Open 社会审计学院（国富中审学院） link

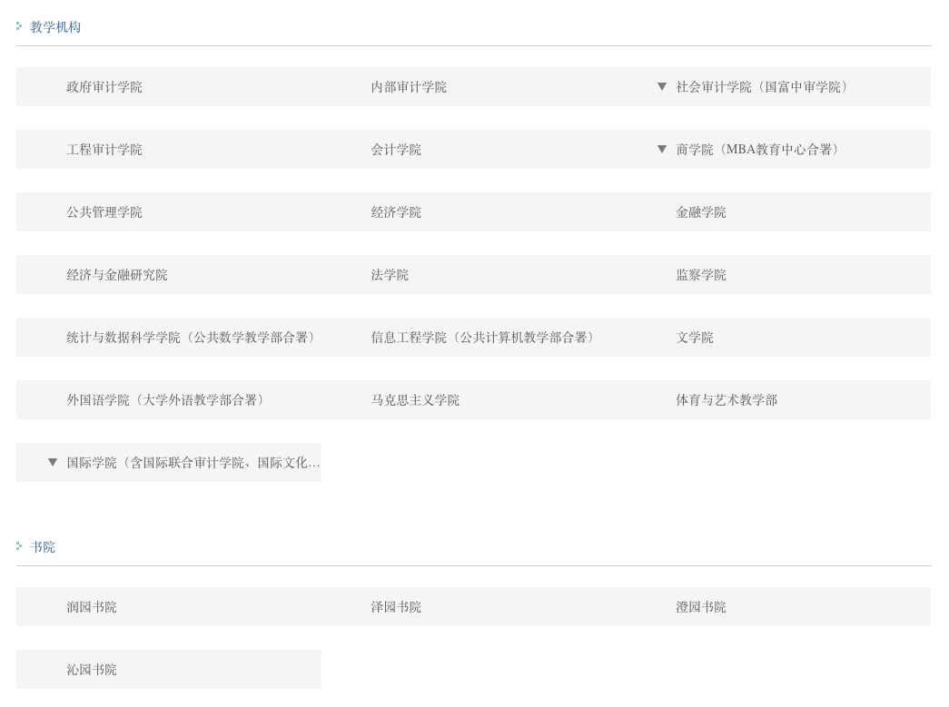tap(761, 87)
